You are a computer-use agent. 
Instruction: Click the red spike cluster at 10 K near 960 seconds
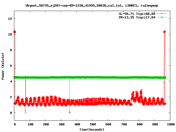click(164, 32)
